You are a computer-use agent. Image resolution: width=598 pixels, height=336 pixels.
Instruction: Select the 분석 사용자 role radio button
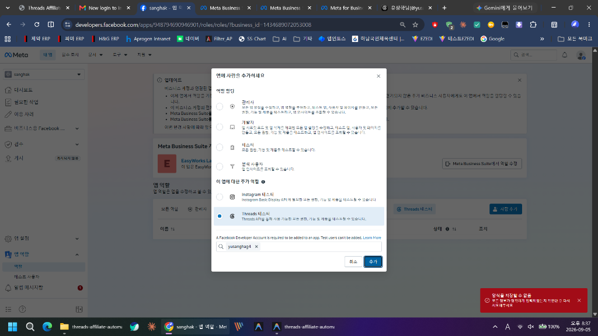(220, 166)
